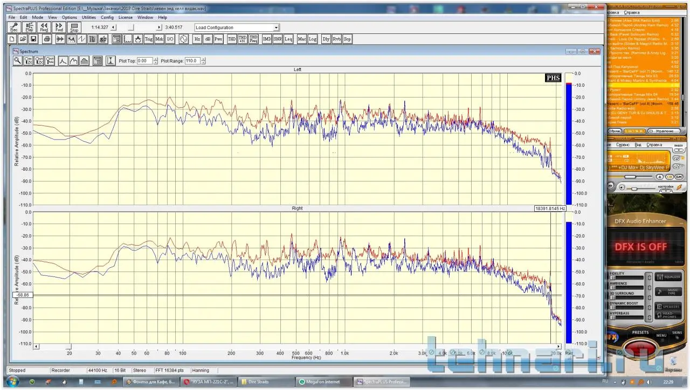Open the Config menu

tap(107, 17)
